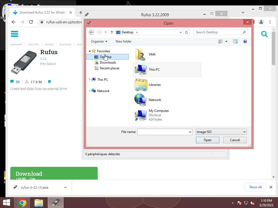Screen dimensions: 278x208
Task: Open the Image ISO file type dropdown
Action: pyautogui.click(x=221, y=132)
